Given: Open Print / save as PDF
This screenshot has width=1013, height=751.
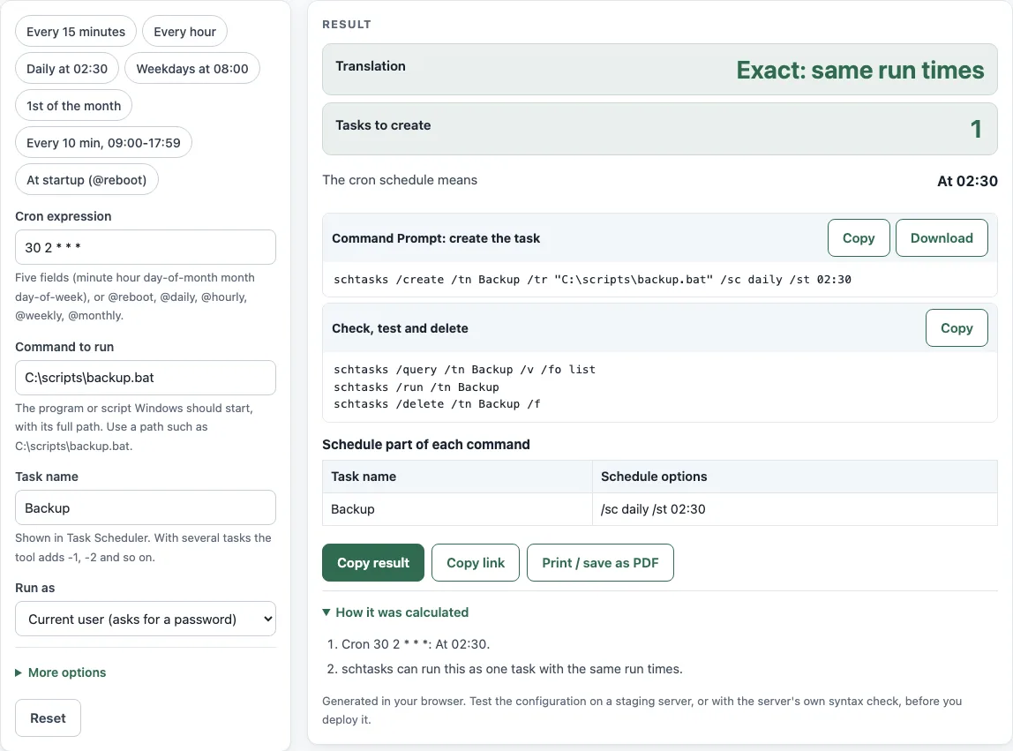Looking at the screenshot, I should 600,562.
